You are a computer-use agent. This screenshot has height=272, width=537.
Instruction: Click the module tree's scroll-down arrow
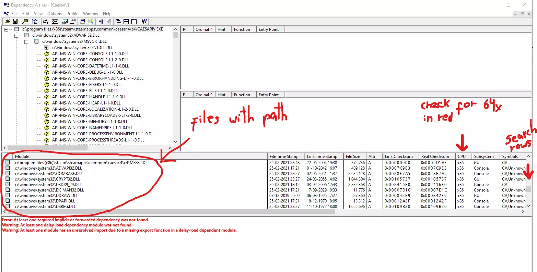click(x=176, y=142)
